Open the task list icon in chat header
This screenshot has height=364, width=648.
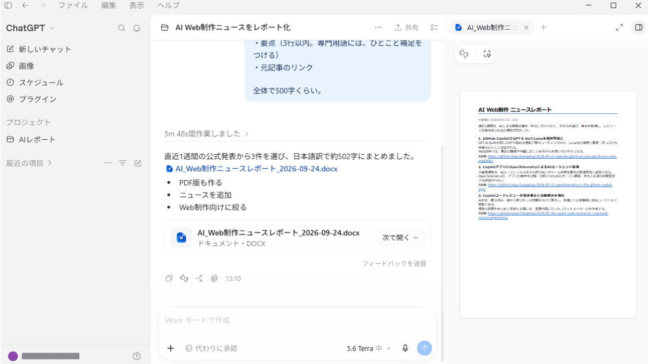coord(434,28)
